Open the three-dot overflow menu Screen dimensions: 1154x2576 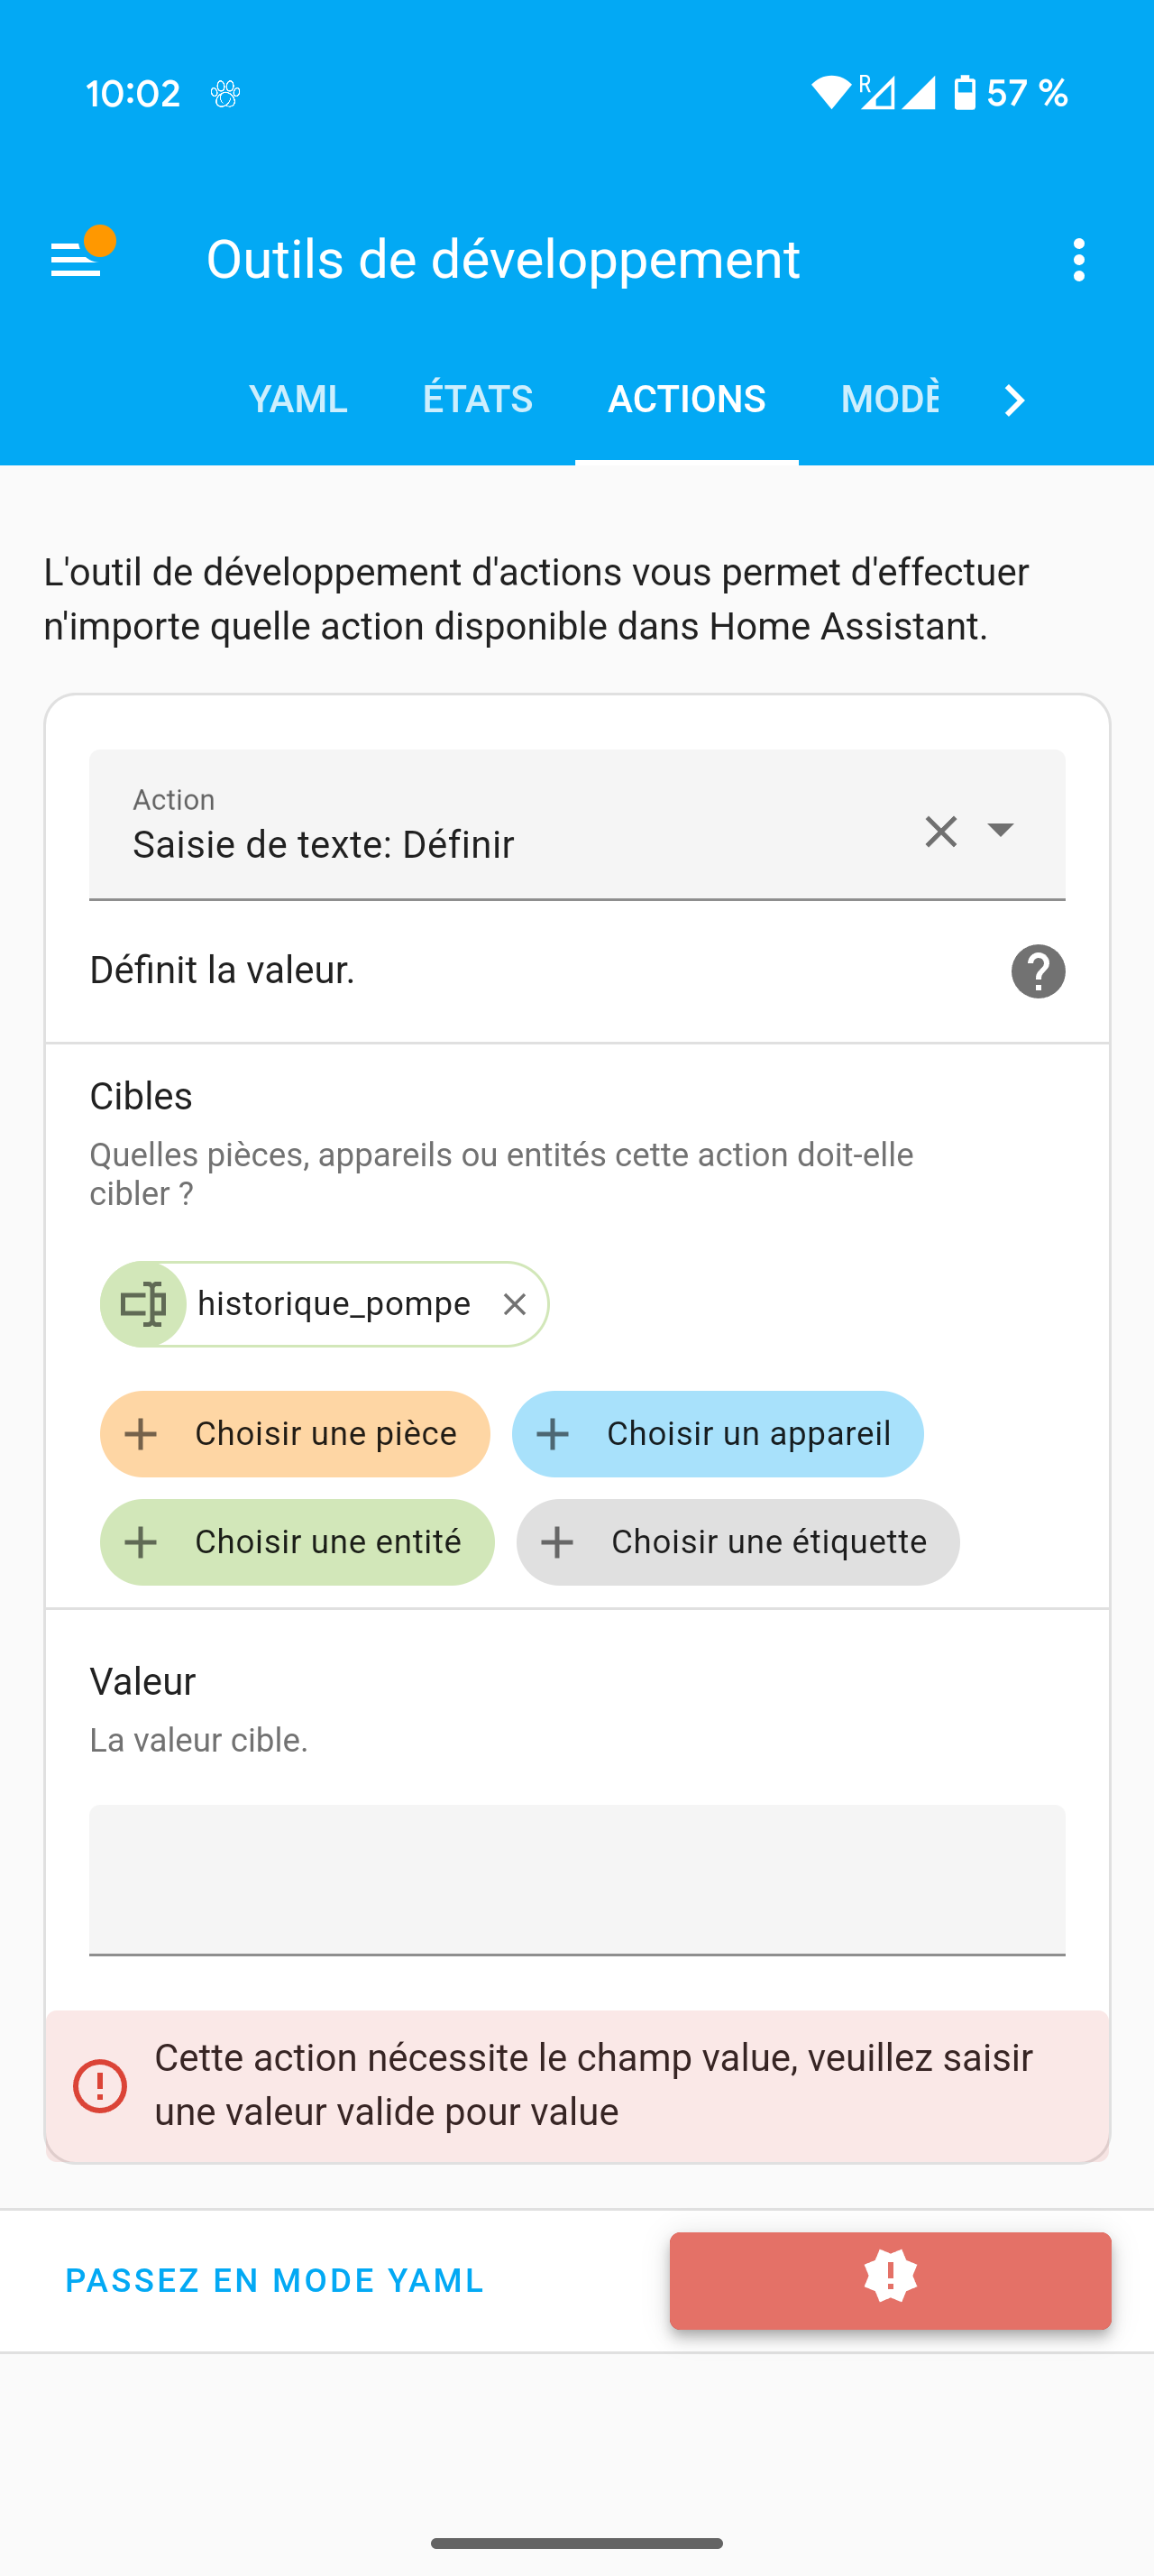(x=1078, y=260)
